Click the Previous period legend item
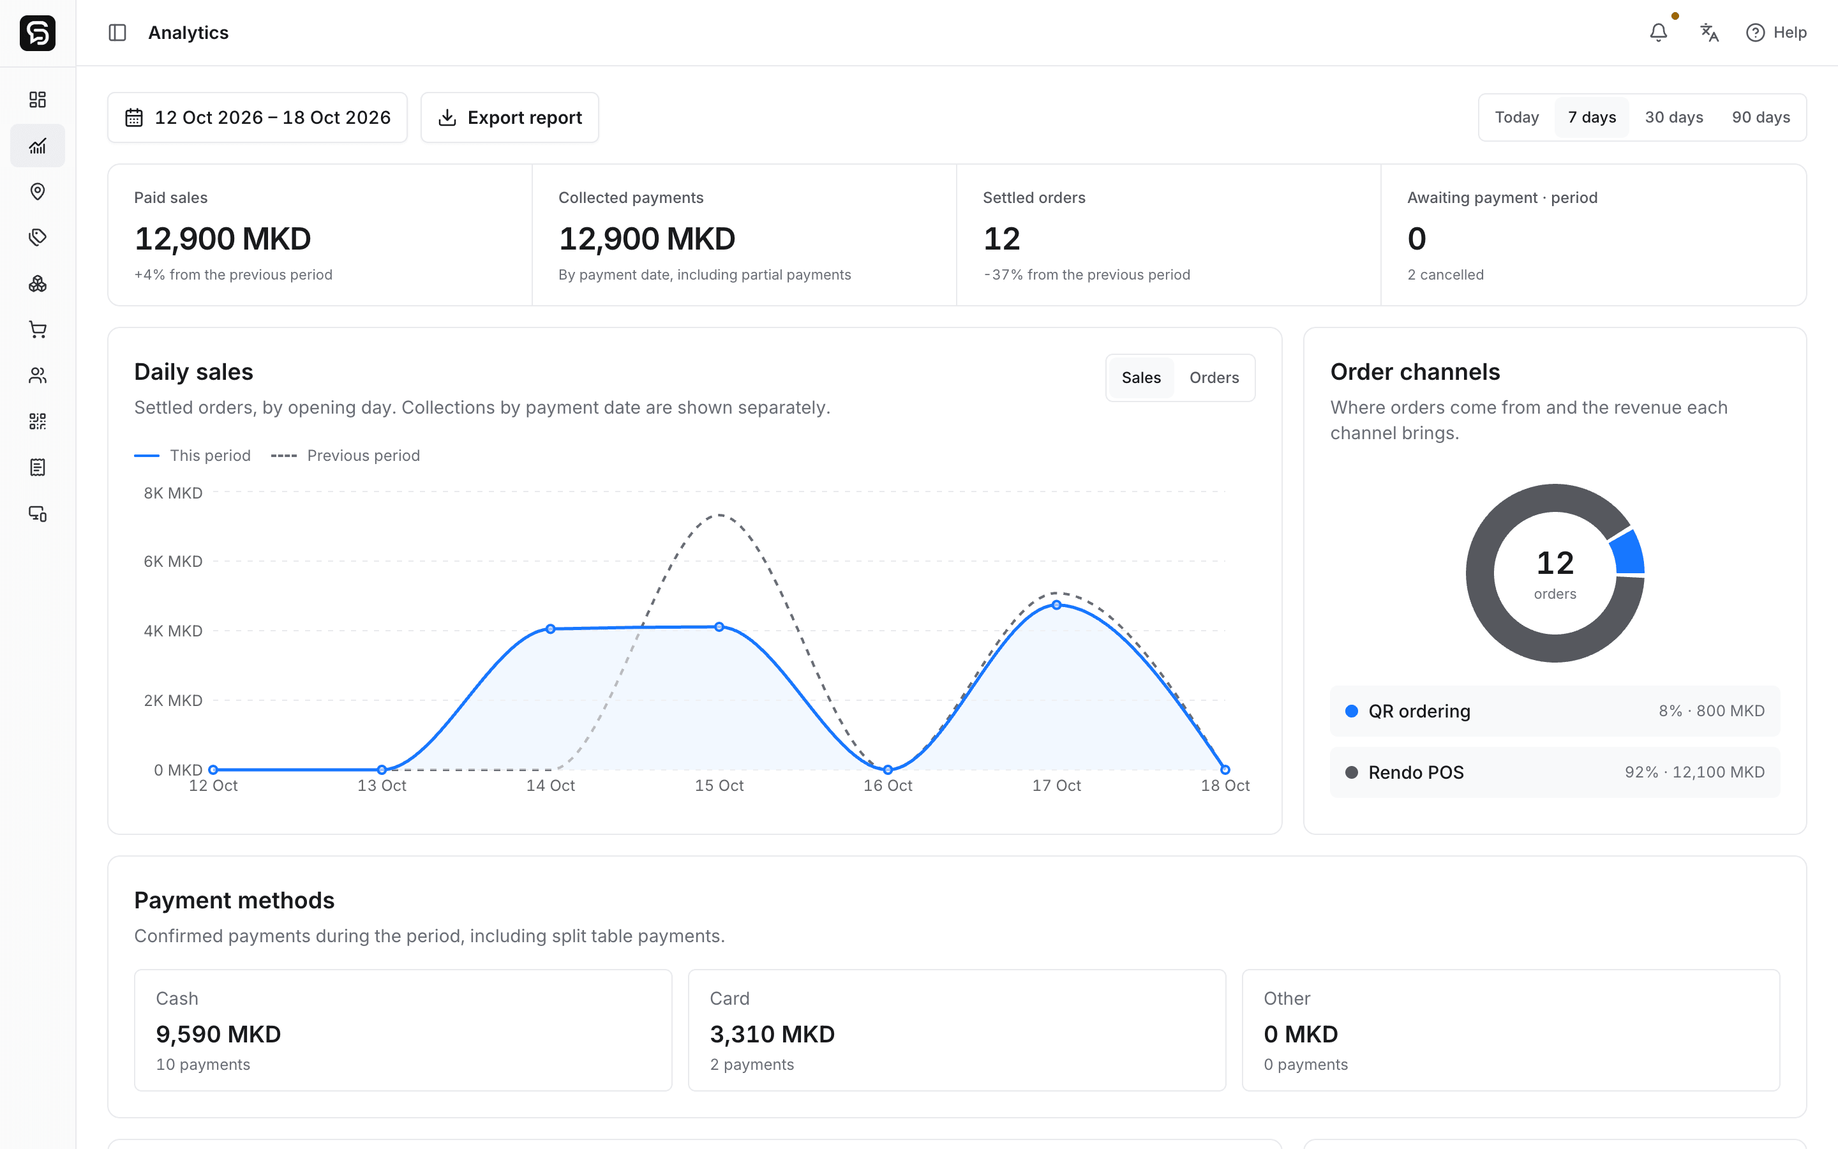The width and height of the screenshot is (1838, 1149). (x=345, y=455)
